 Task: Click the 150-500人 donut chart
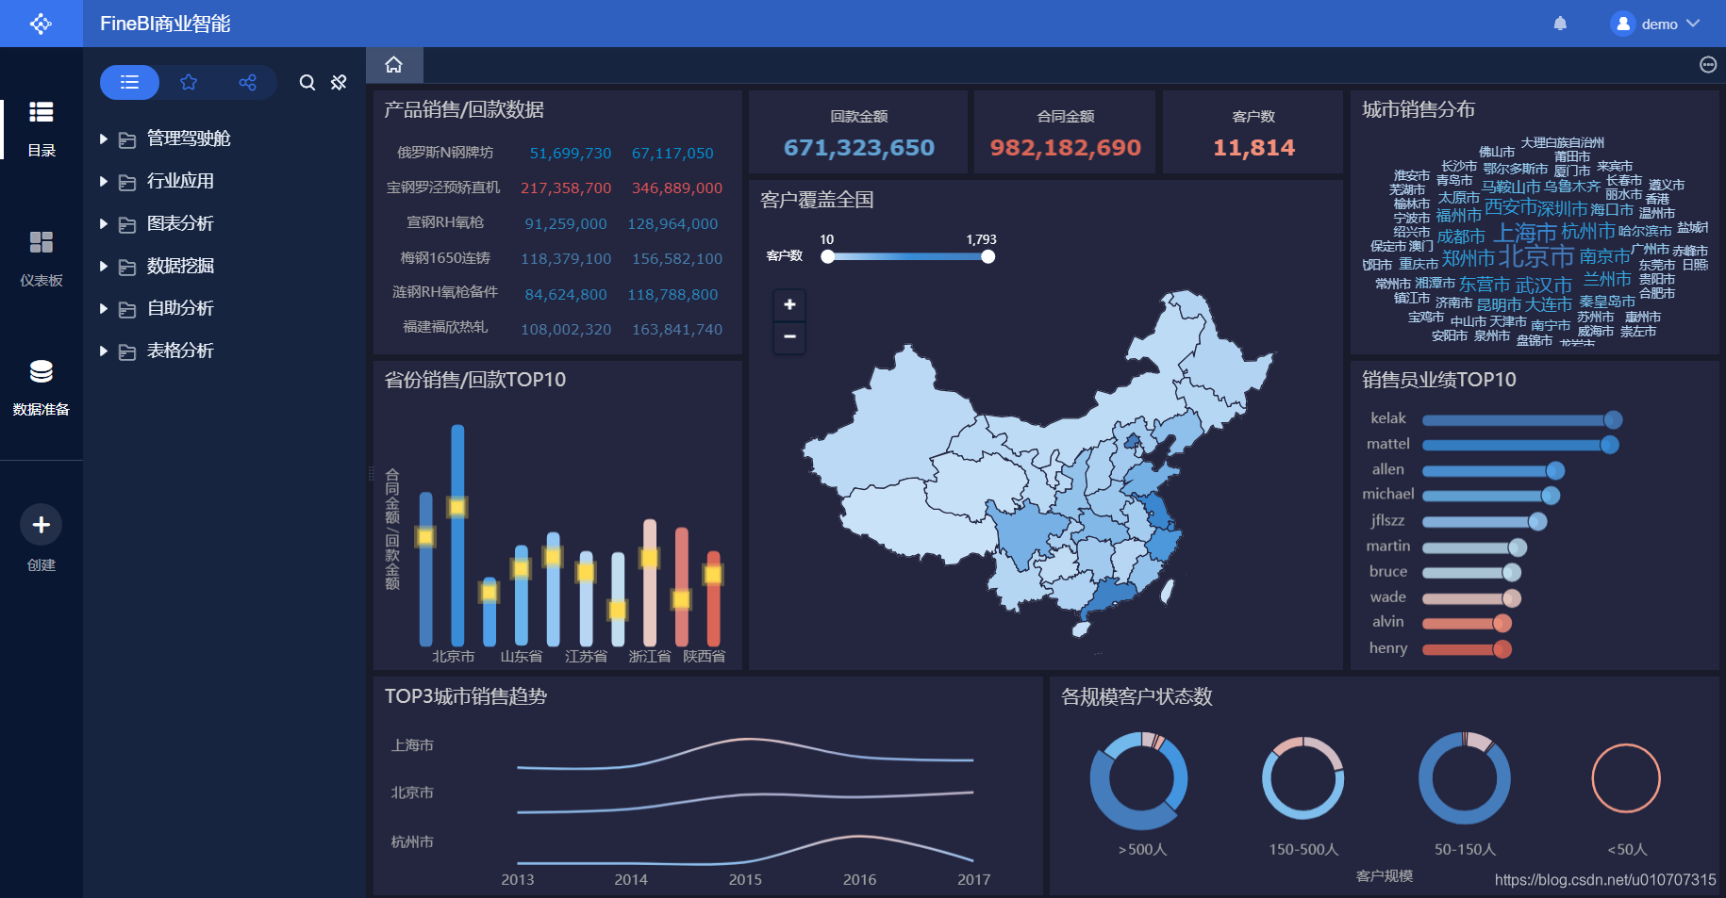[x=1303, y=778]
